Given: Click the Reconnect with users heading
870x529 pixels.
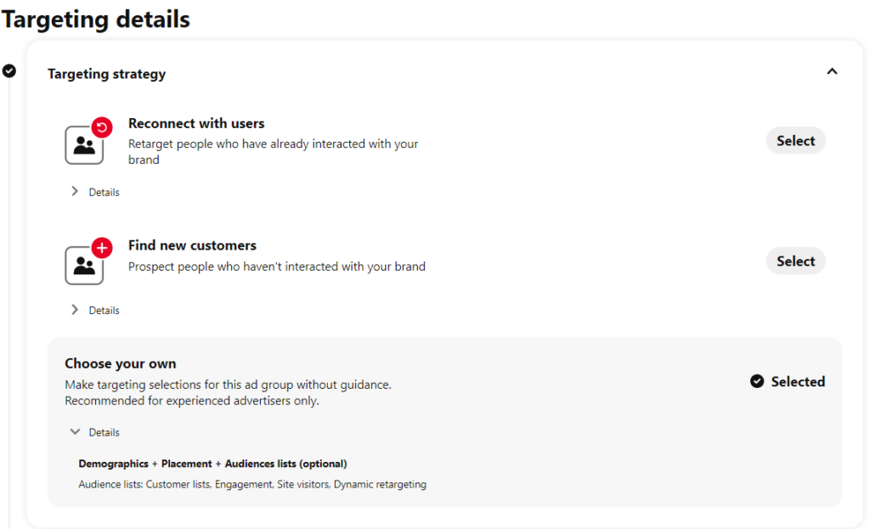Looking at the screenshot, I should 196,123.
